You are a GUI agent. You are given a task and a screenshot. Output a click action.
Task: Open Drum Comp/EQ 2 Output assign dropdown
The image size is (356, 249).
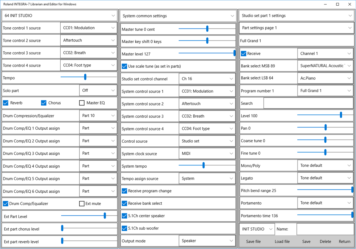tap(98, 141)
